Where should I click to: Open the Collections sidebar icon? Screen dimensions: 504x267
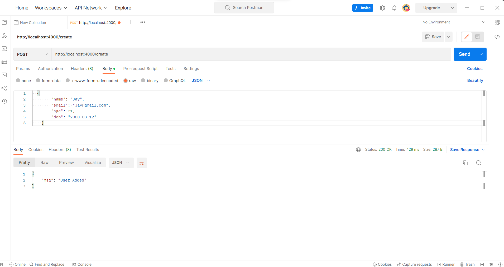(x=4, y=22)
